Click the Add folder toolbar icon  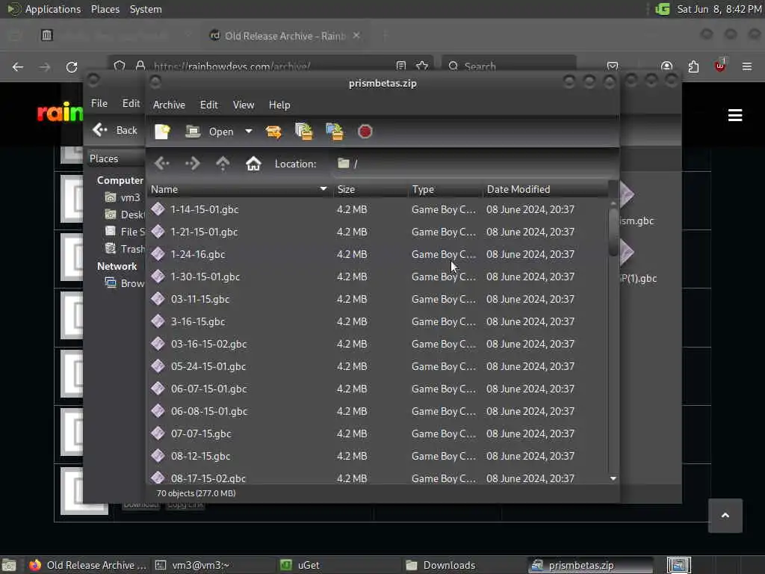click(x=335, y=132)
